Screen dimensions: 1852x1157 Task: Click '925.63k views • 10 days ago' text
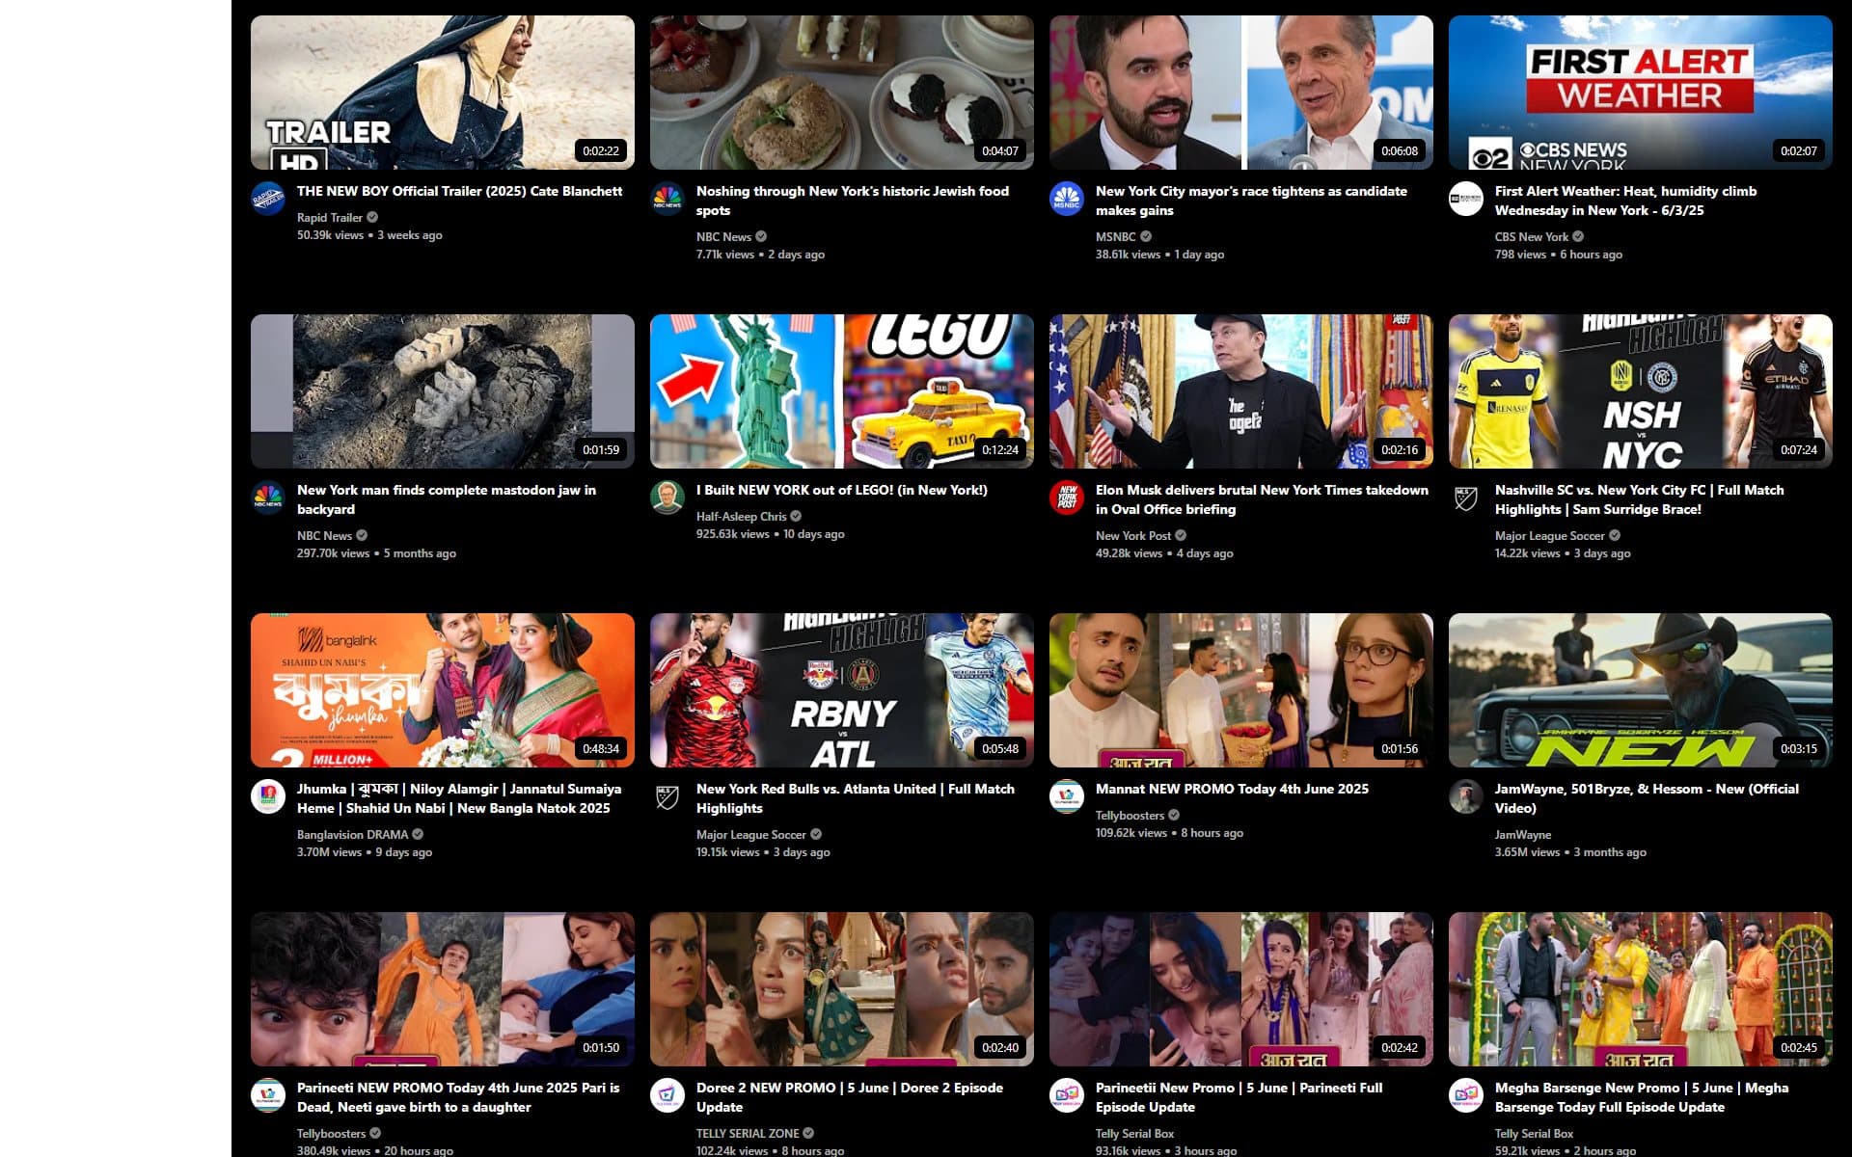coord(770,534)
